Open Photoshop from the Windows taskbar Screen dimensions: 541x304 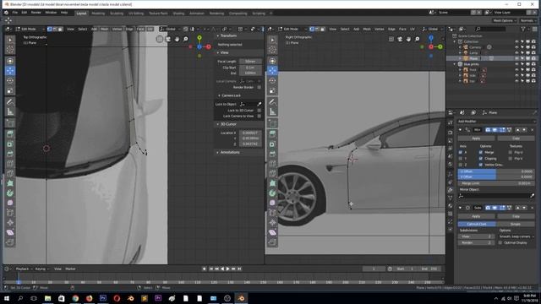tap(103, 298)
